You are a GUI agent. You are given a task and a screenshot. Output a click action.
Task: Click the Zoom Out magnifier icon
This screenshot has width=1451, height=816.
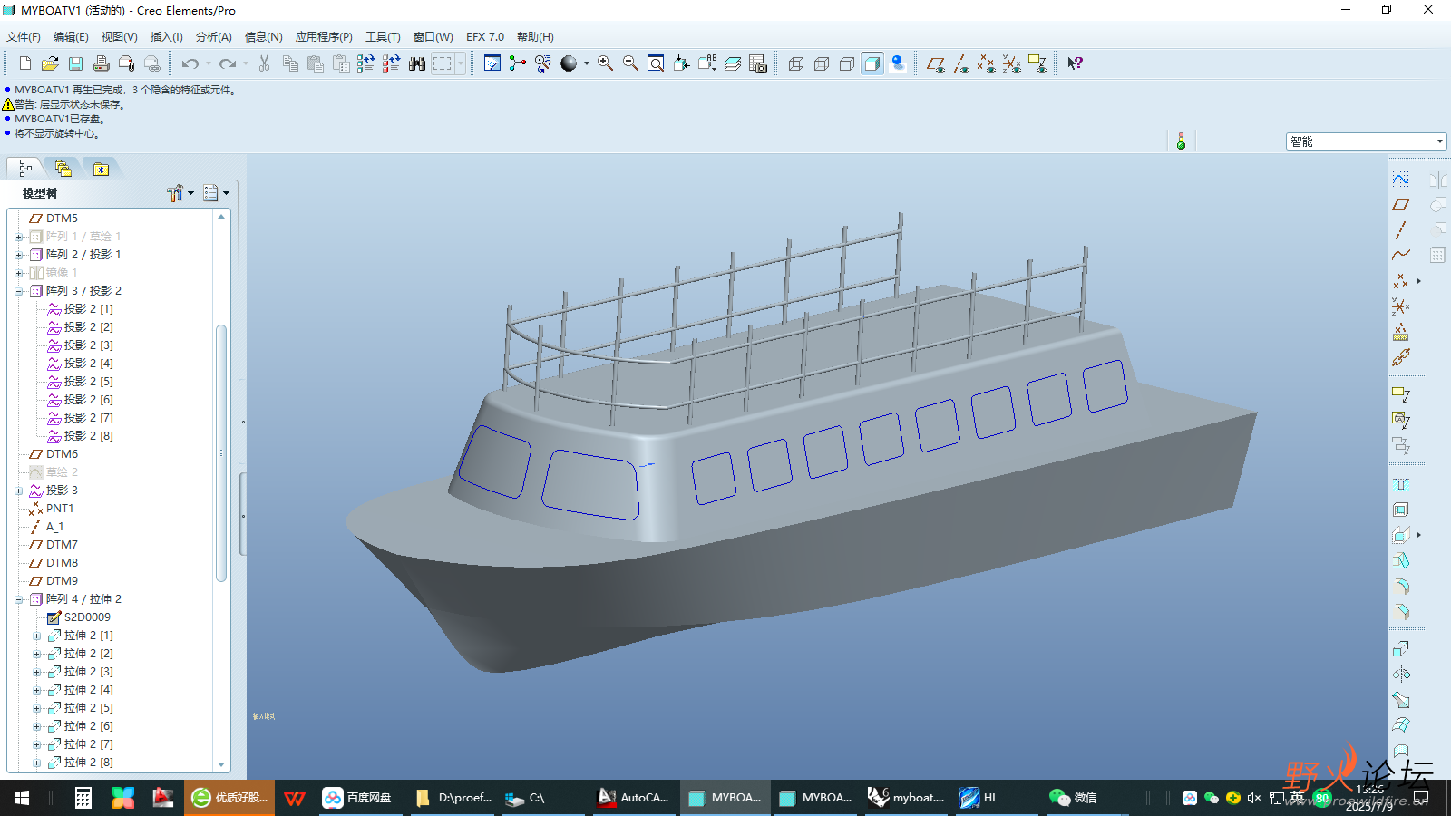(630, 63)
